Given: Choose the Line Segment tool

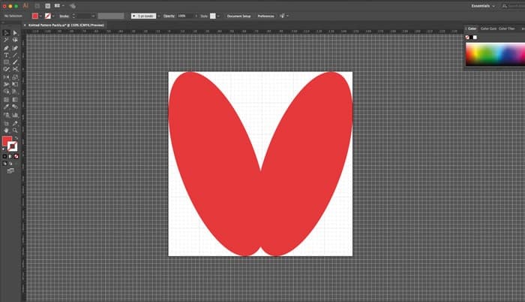Looking at the screenshot, I should [x=15, y=56].
